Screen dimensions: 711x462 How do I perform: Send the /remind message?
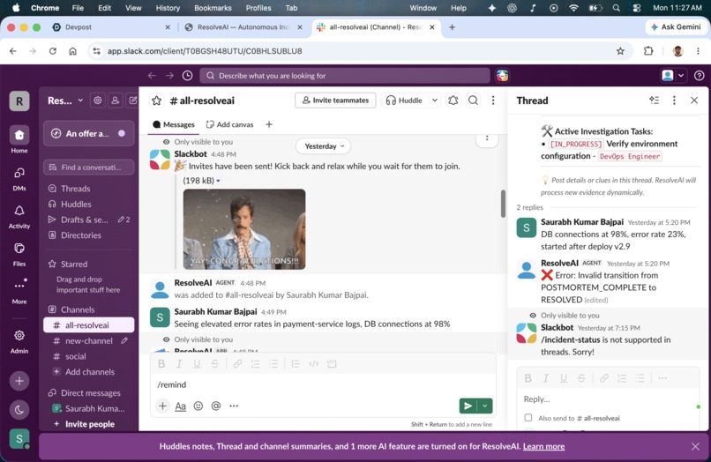(468, 406)
